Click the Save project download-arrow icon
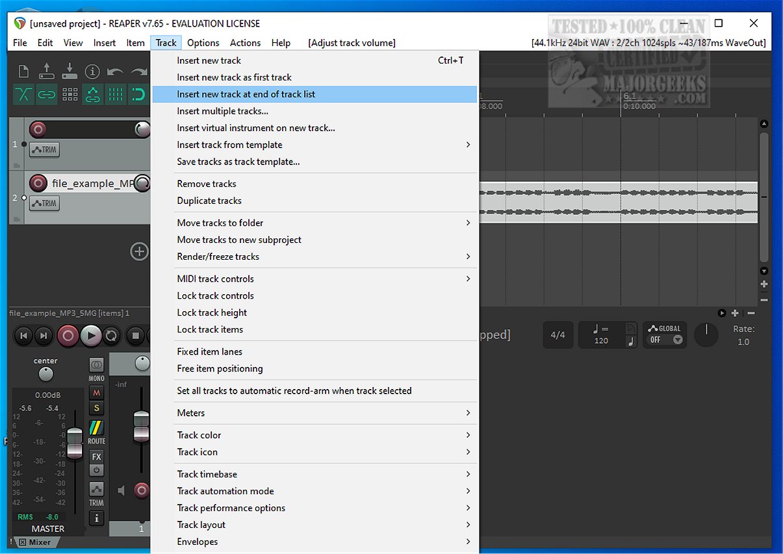Screen dimensions: 783x554 (x=70, y=71)
